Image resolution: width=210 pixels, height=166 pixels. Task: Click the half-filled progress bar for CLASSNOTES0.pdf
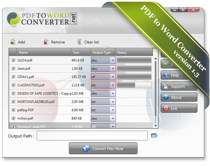click(x=134, y=85)
